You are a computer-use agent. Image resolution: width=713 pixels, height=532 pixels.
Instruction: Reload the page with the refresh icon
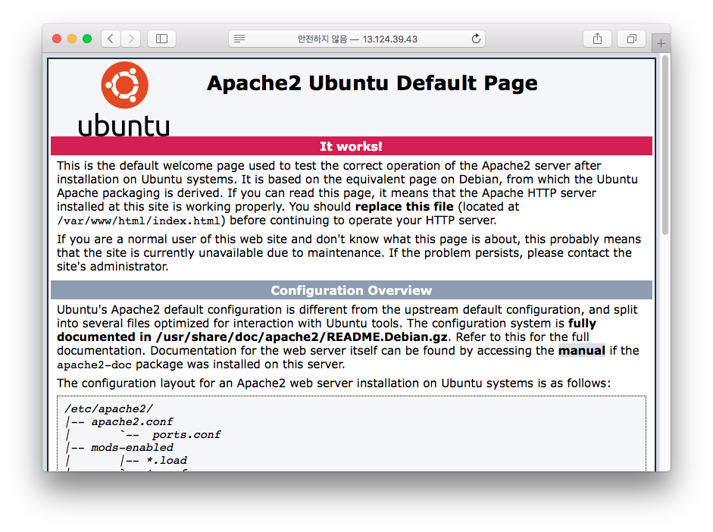[476, 39]
